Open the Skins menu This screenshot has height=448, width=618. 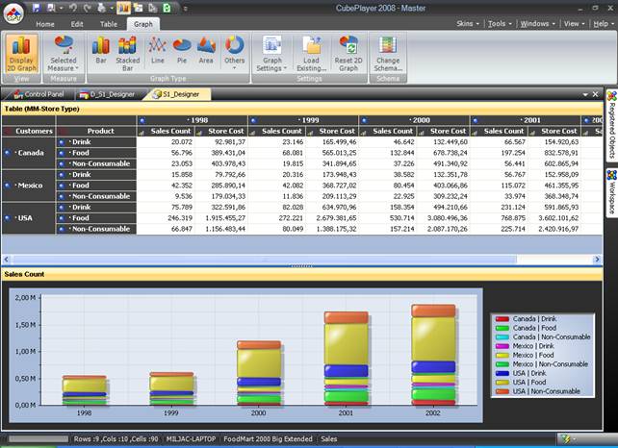pos(468,24)
